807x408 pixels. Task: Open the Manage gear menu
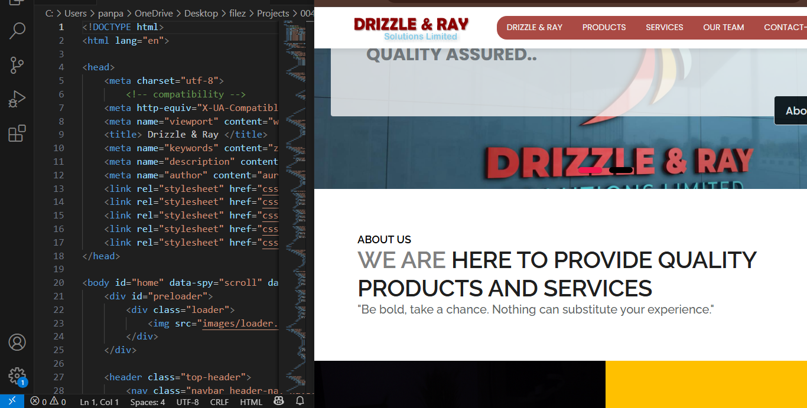point(17,376)
